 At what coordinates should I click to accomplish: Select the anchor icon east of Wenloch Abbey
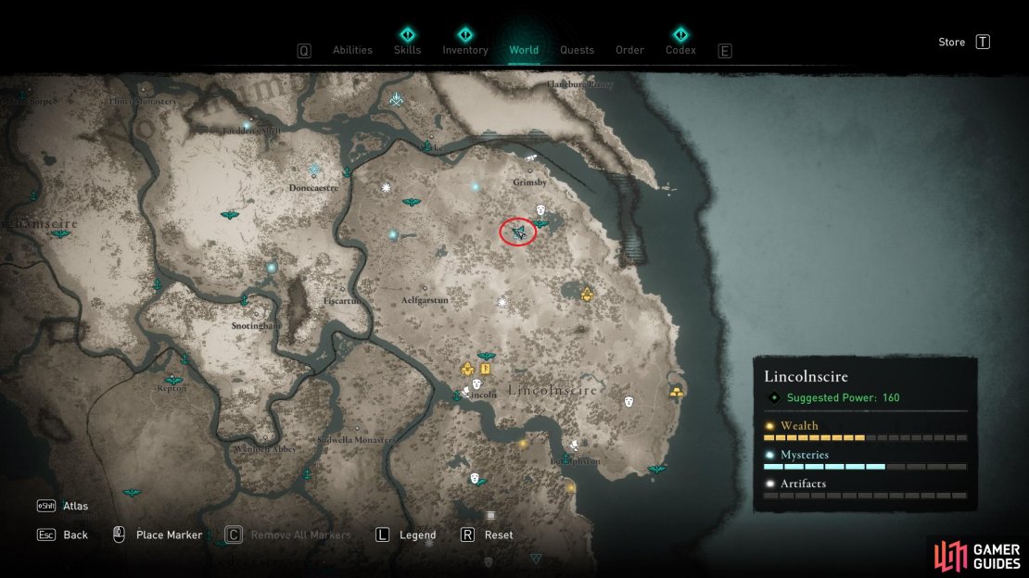pyautogui.click(x=307, y=473)
